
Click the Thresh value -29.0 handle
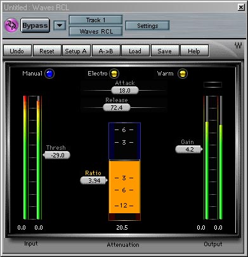(x=56, y=155)
